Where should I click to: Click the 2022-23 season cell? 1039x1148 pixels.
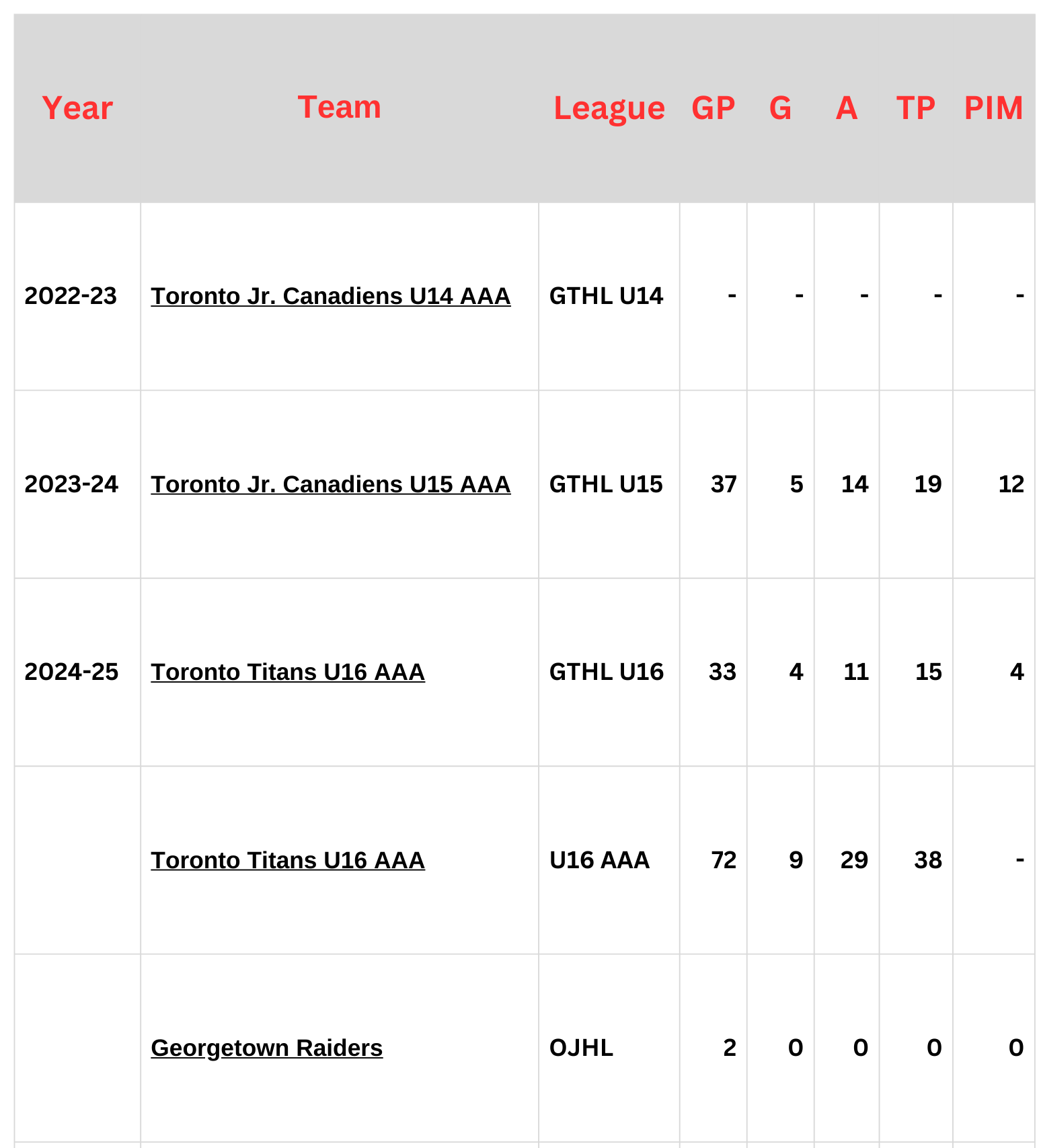click(71, 297)
